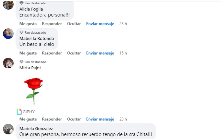Hide Alicia Foglia's comment
Screen dimensions: 220x139
tap(74, 24)
